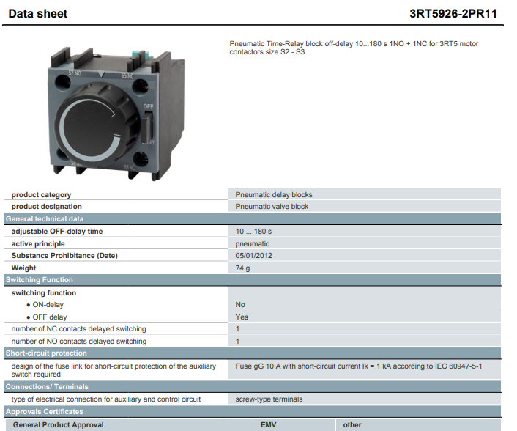This screenshot has width=517, height=431.
Task: Select the 74 g weight value
Action: [243, 268]
